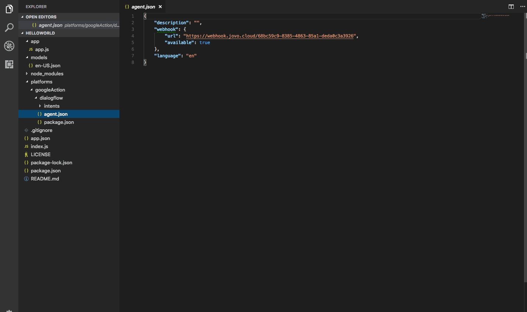Click the "en" value on line 7
Screen dimensions: 527x312
(x=191, y=56)
